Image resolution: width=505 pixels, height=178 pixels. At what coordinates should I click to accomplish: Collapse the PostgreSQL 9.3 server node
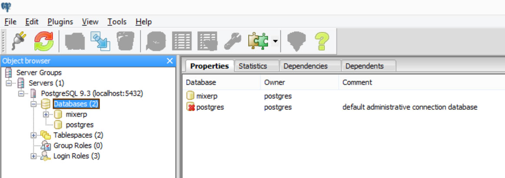point(21,94)
